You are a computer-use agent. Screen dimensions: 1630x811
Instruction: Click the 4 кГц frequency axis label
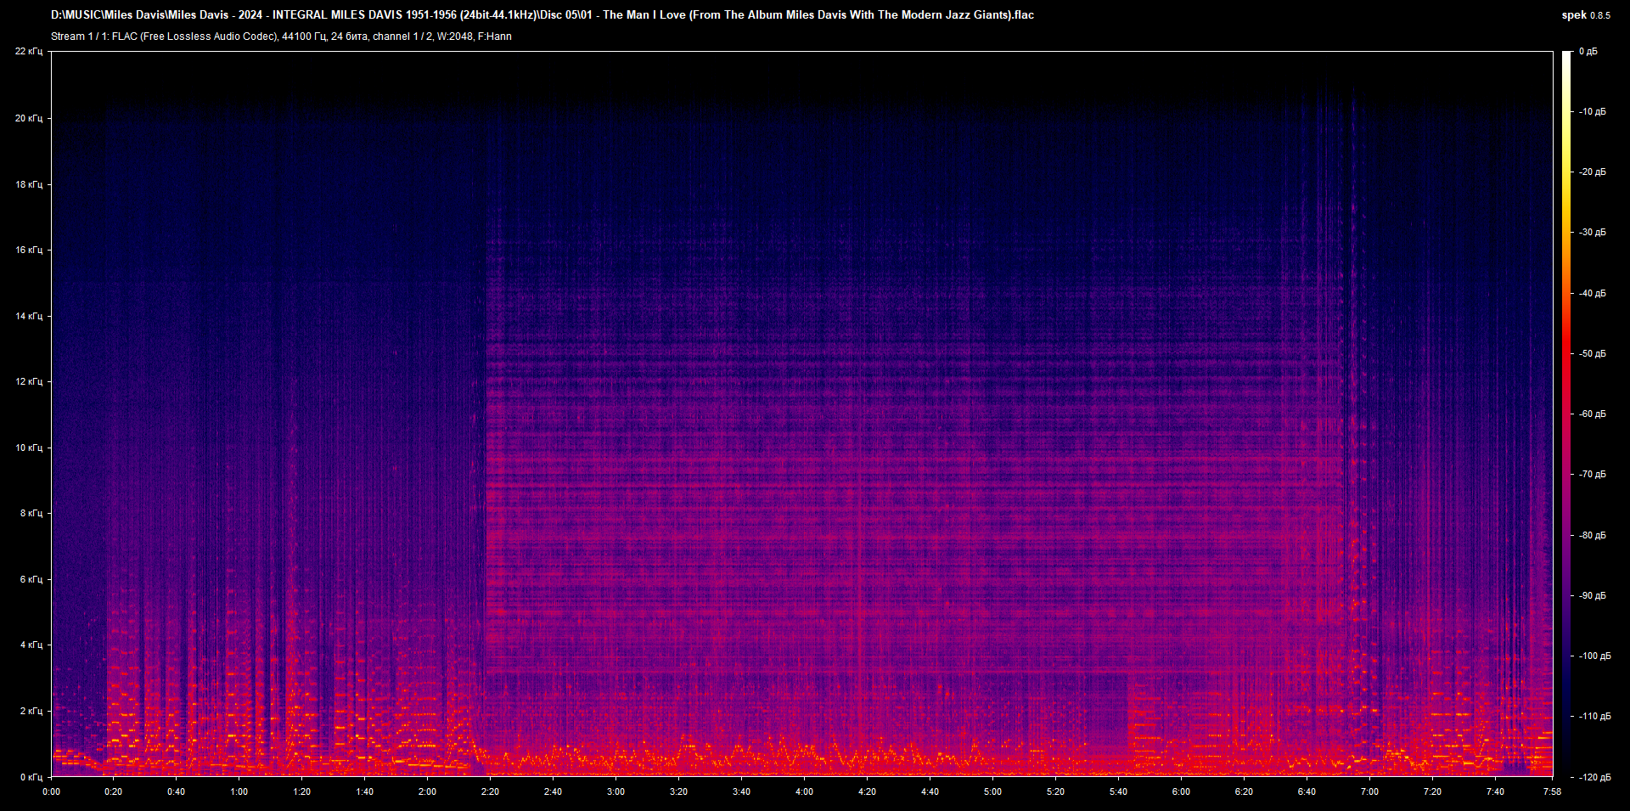click(x=31, y=645)
